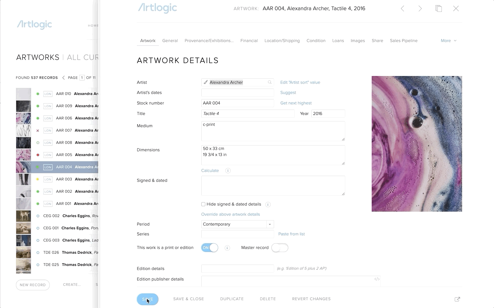Click the Title input field
The height and width of the screenshot is (308, 494).
click(248, 114)
